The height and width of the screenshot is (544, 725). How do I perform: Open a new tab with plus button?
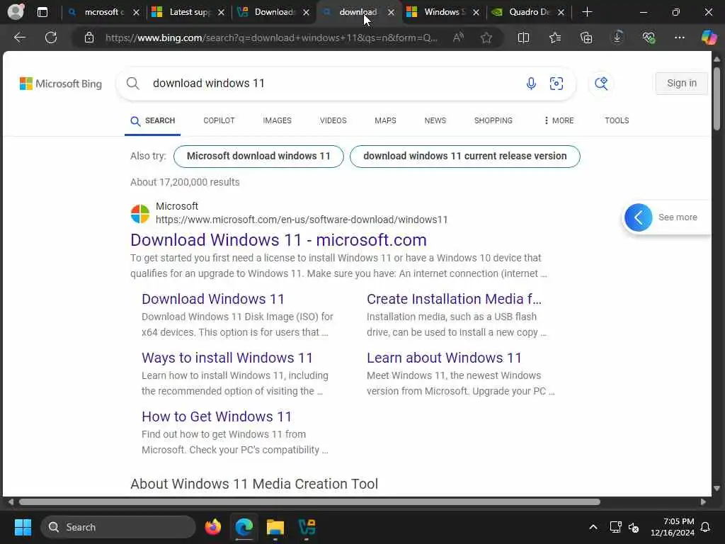pyautogui.click(x=587, y=12)
